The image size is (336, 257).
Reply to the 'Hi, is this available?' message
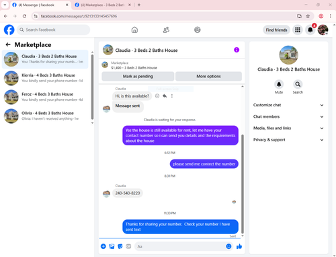coord(165,96)
